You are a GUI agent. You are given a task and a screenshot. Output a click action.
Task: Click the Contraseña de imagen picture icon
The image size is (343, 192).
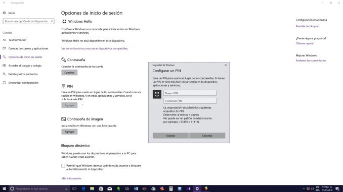[63, 119]
